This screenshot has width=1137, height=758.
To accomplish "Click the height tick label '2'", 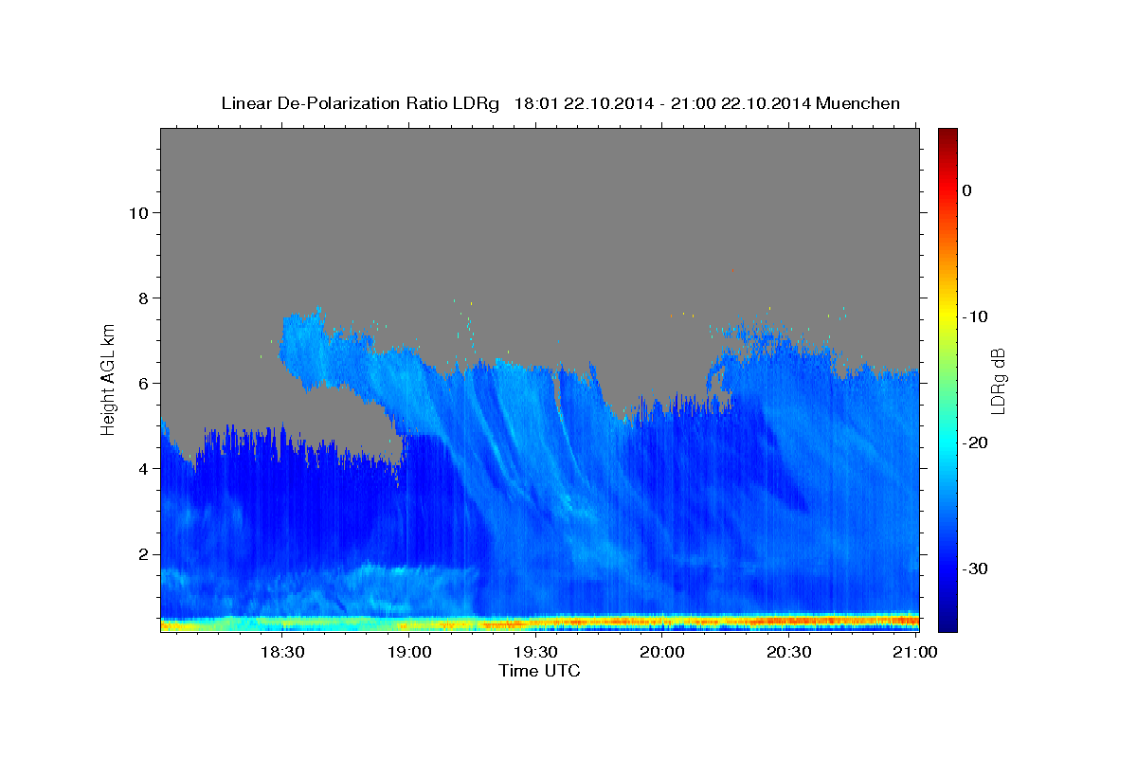I will pyautogui.click(x=142, y=554).
